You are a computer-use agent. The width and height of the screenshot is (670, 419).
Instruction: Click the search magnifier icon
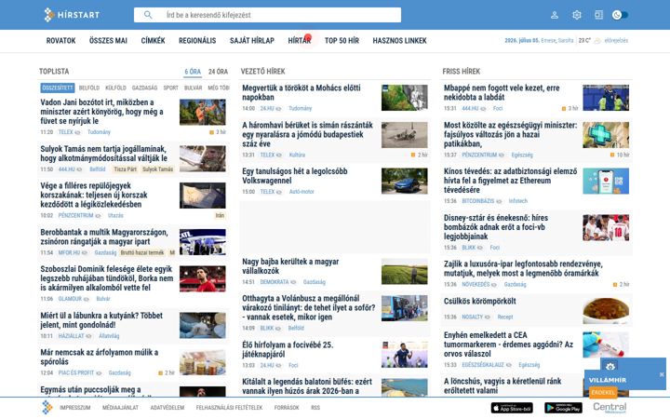[x=148, y=15]
